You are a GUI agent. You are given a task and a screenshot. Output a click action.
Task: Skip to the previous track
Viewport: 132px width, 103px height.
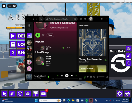pos(62,76)
